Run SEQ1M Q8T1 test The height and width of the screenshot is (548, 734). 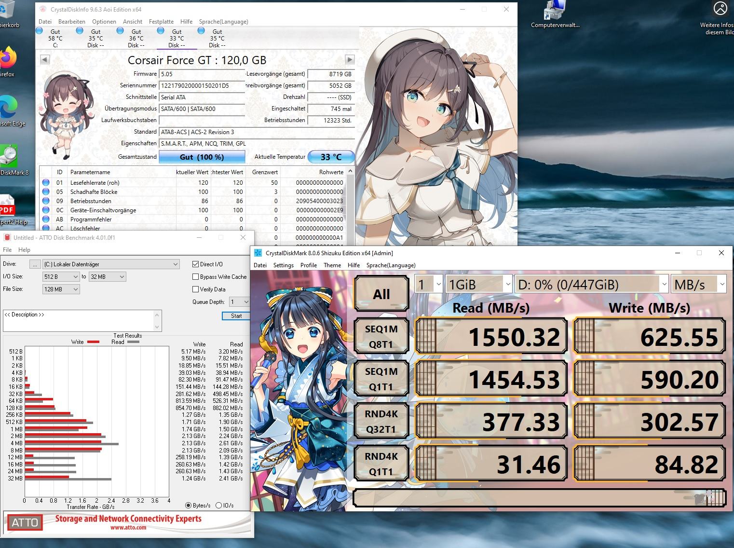[x=381, y=336]
